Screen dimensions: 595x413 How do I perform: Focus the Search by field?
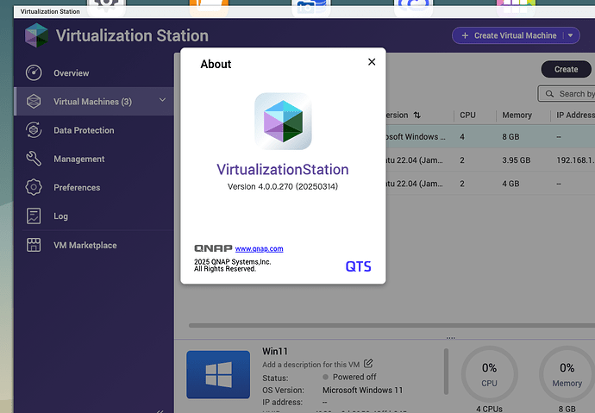pos(567,94)
